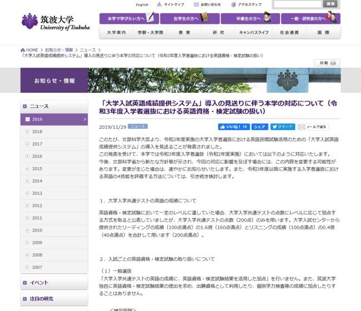Image resolution: width=361 pixels, height=311 pixels.
Task: Click the article title heading
Action: [x=218, y=107]
